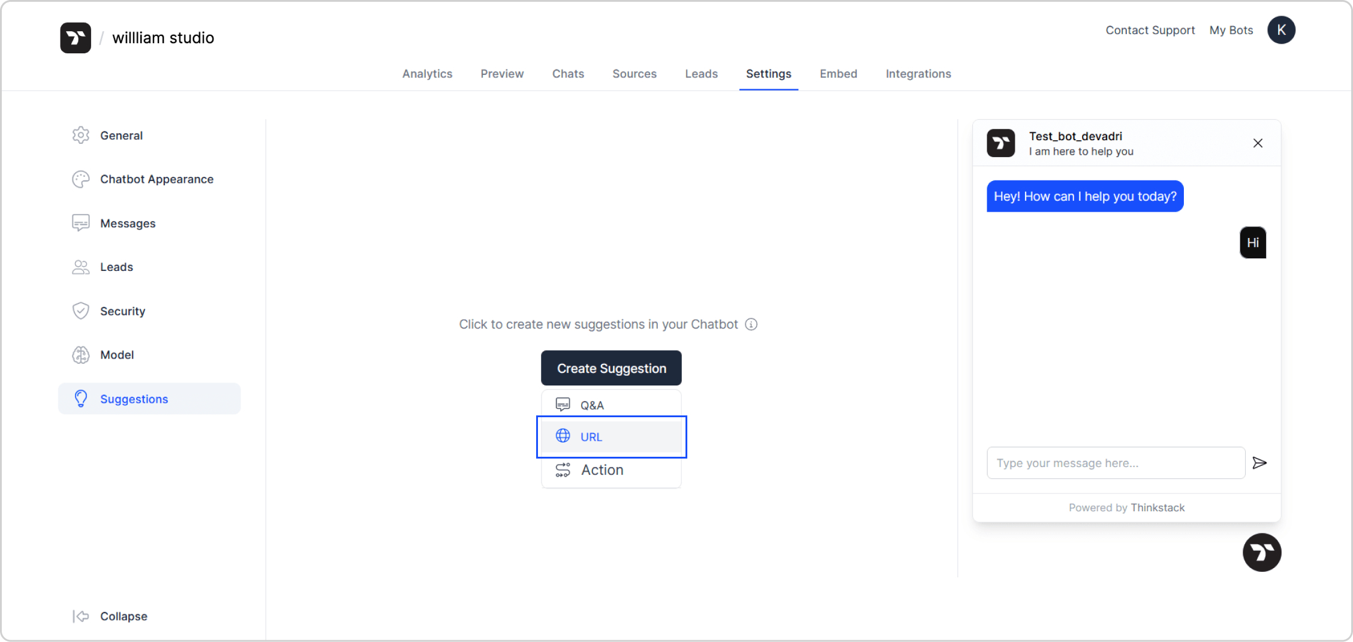Click the Thinkstack logo in header
Viewport: 1353px width, 642px height.
76,38
